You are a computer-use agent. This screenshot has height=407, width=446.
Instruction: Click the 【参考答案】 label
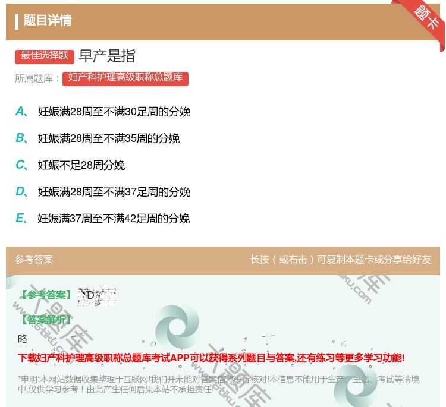point(46,295)
